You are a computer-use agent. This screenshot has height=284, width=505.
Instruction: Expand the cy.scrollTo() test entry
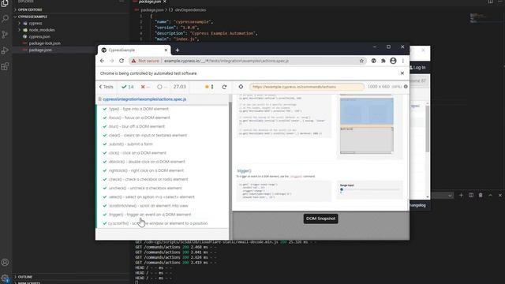coord(158,223)
